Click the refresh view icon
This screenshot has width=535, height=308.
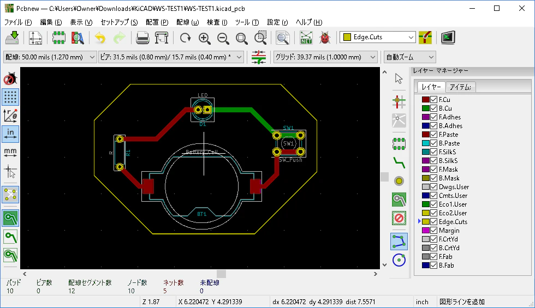(185, 38)
